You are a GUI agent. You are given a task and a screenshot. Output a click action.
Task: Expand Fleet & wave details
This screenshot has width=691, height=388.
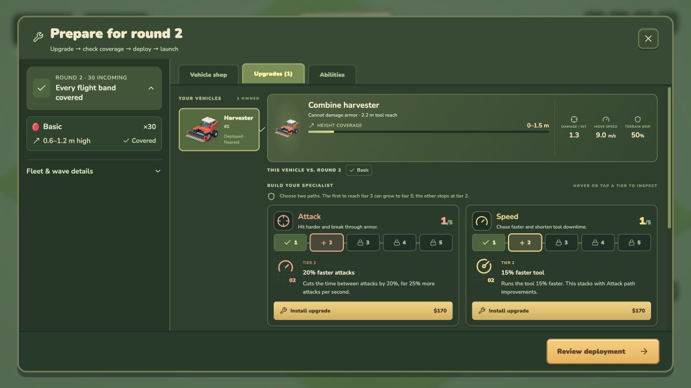(94, 171)
